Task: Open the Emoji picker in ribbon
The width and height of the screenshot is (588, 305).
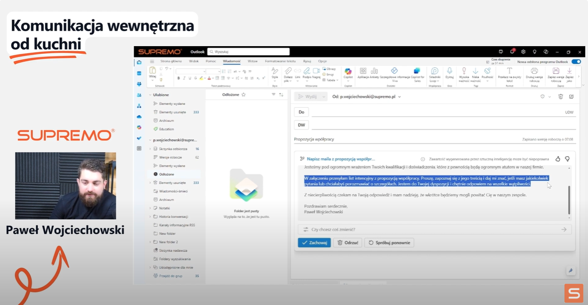Action: click(x=329, y=74)
